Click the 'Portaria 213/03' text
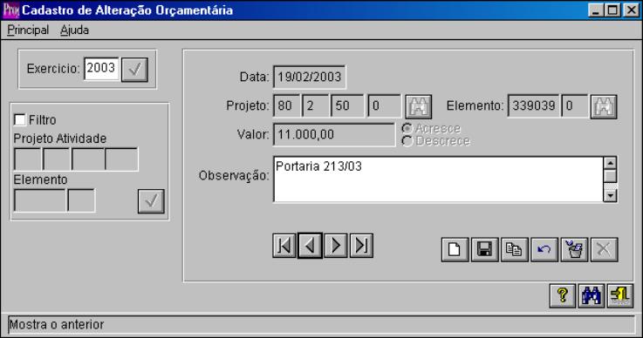Image resolution: width=643 pixels, height=338 pixels. click(318, 166)
